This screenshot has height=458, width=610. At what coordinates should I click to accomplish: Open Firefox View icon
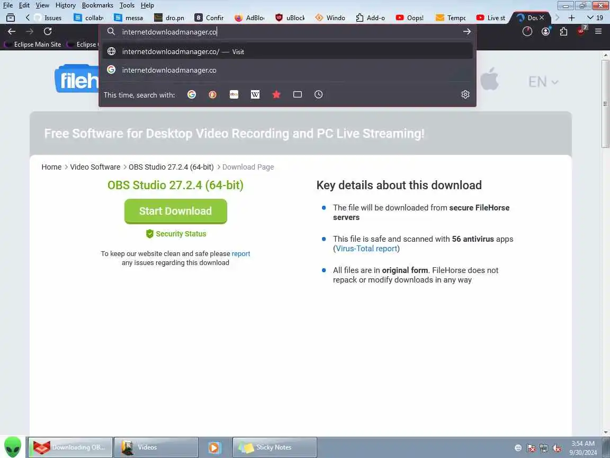pos(11,17)
